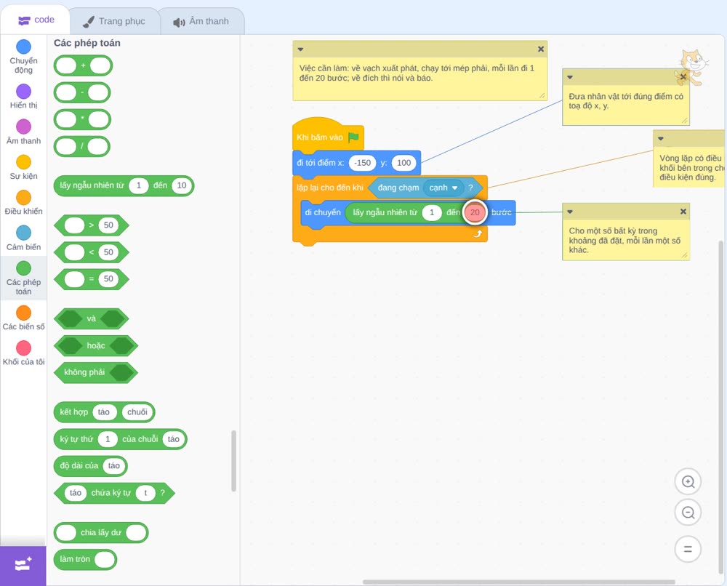Viewport: 727px width, 586px height.
Task: Click the workspace horizontal scrollbar
Action: click(519, 582)
